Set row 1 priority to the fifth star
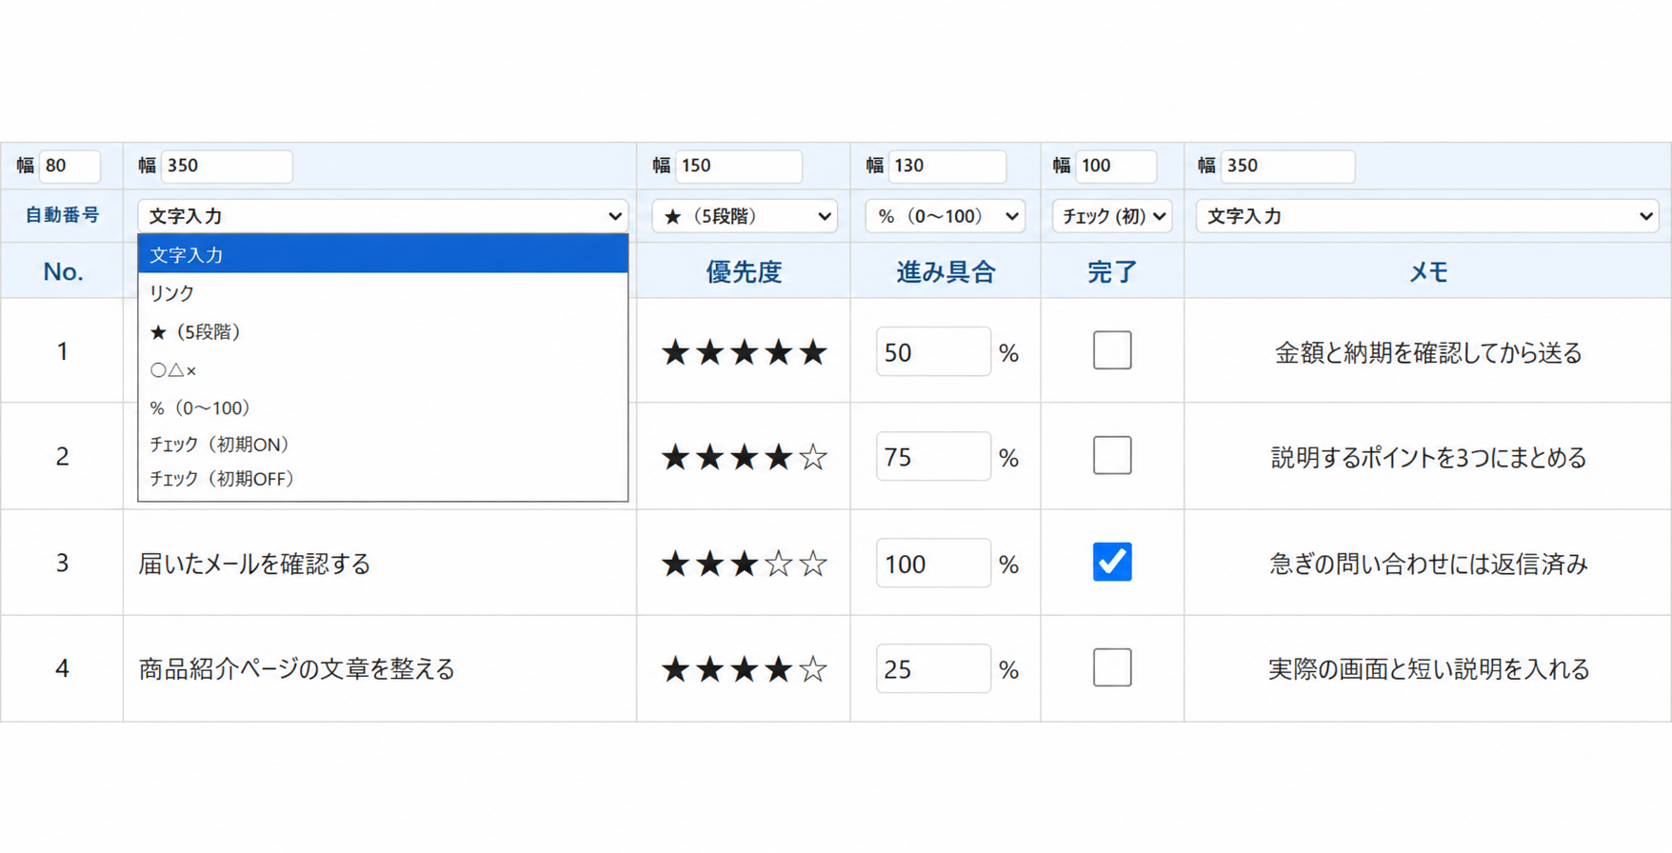The width and height of the screenshot is (1672, 853). (x=812, y=352)
